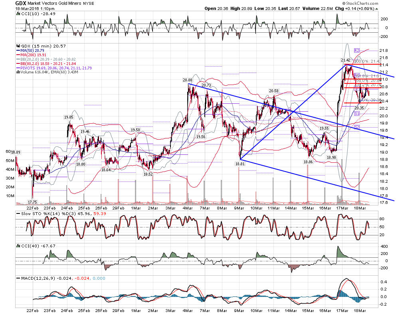Click the 19.85 price label
This screenshot has height=316, width=398.
pos(69,117)
